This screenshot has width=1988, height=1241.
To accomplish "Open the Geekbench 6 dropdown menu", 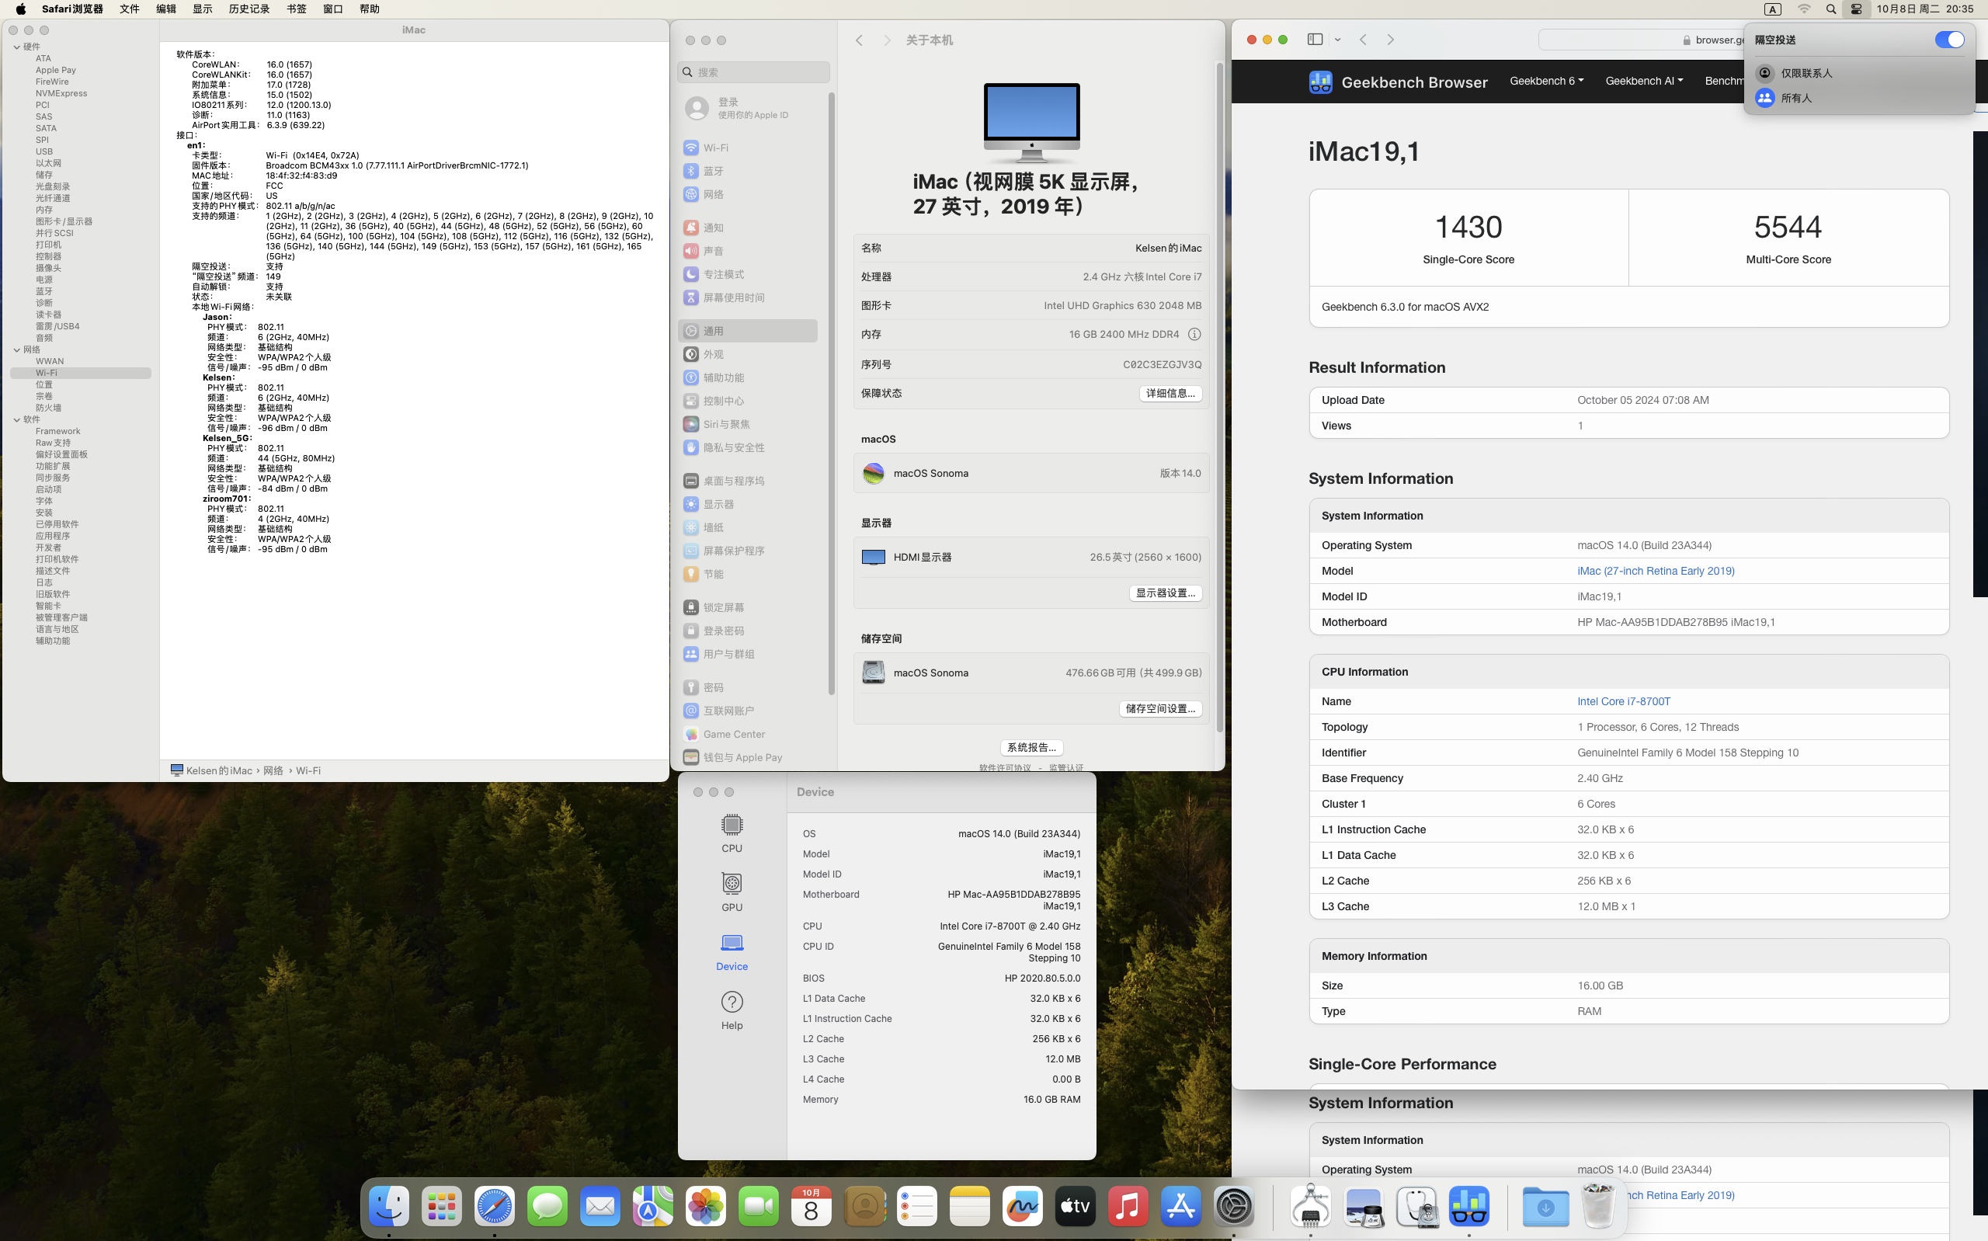I will pos(1546,81).
